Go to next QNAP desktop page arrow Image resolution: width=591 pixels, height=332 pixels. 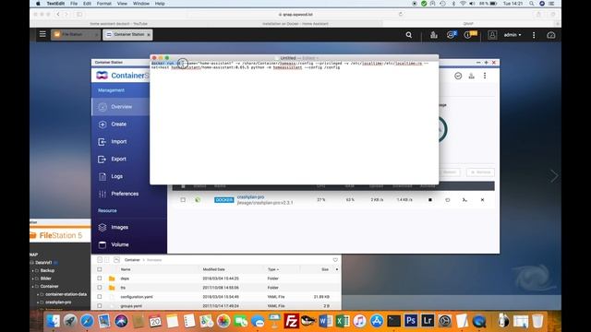click(554, 176)
